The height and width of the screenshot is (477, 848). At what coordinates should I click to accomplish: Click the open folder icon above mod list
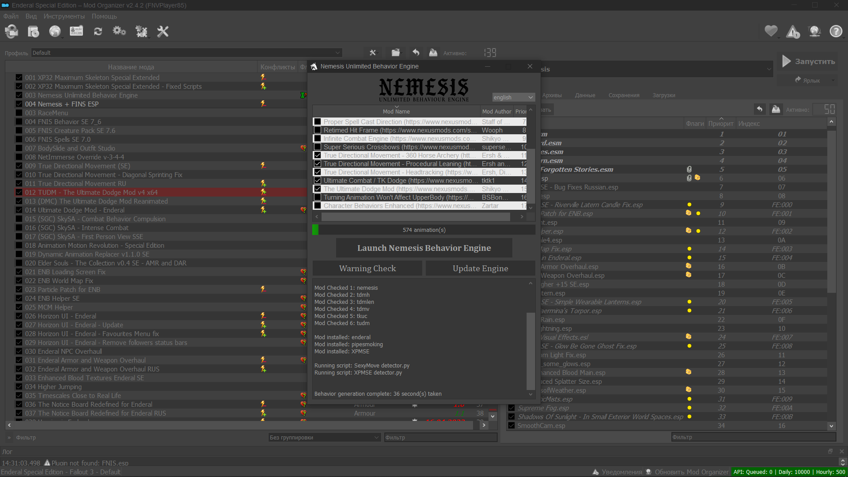point(396,53)
